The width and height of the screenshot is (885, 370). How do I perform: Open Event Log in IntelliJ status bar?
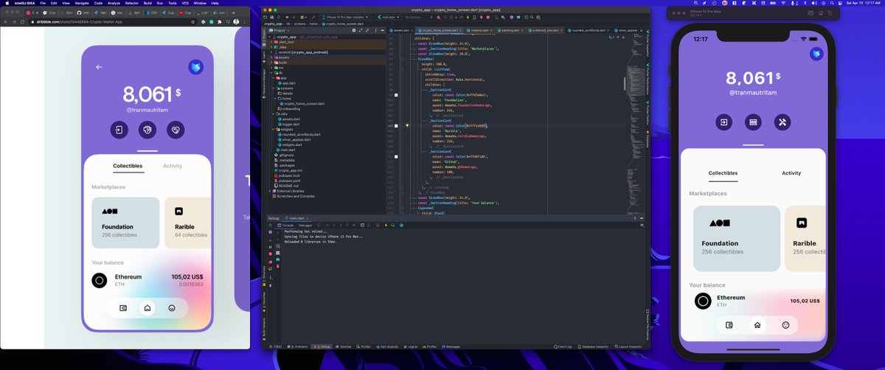click(x=564, y=346)
